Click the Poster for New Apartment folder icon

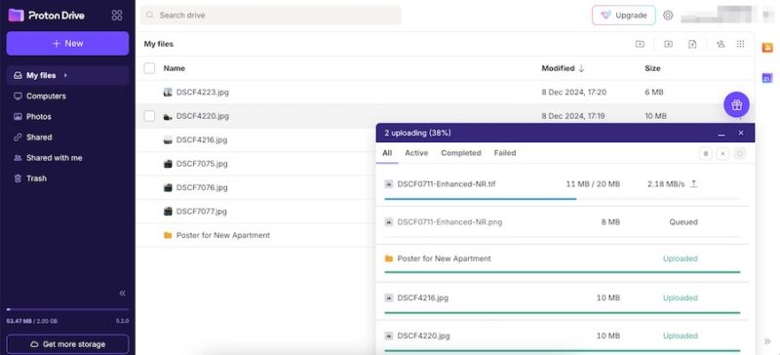[x=168, y=235]
